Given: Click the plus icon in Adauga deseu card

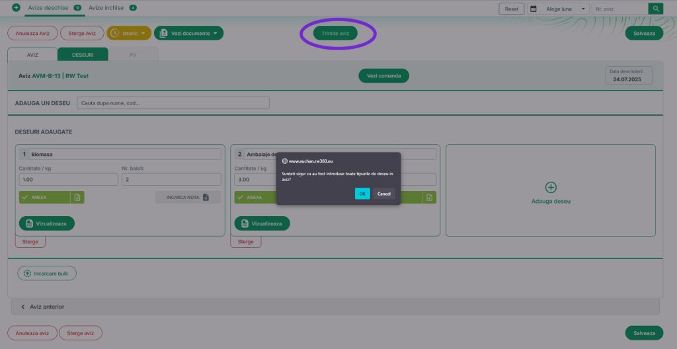Looking at the screenshot, I should (551, 188).
